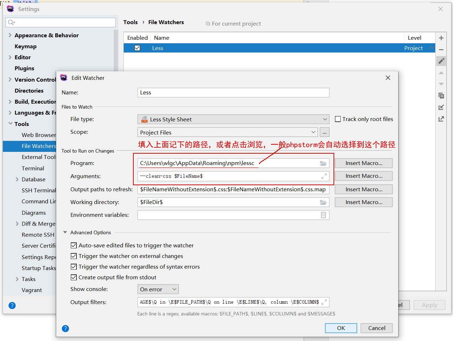Select Directories in settings tree
The width and height of the screenshot is (453, 341).
(x=29, y=90)
